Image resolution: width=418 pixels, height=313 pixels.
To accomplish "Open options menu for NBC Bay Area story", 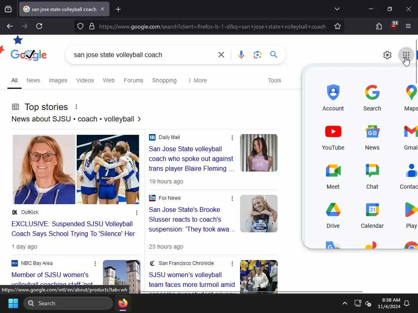I will (x=95, y=264).
